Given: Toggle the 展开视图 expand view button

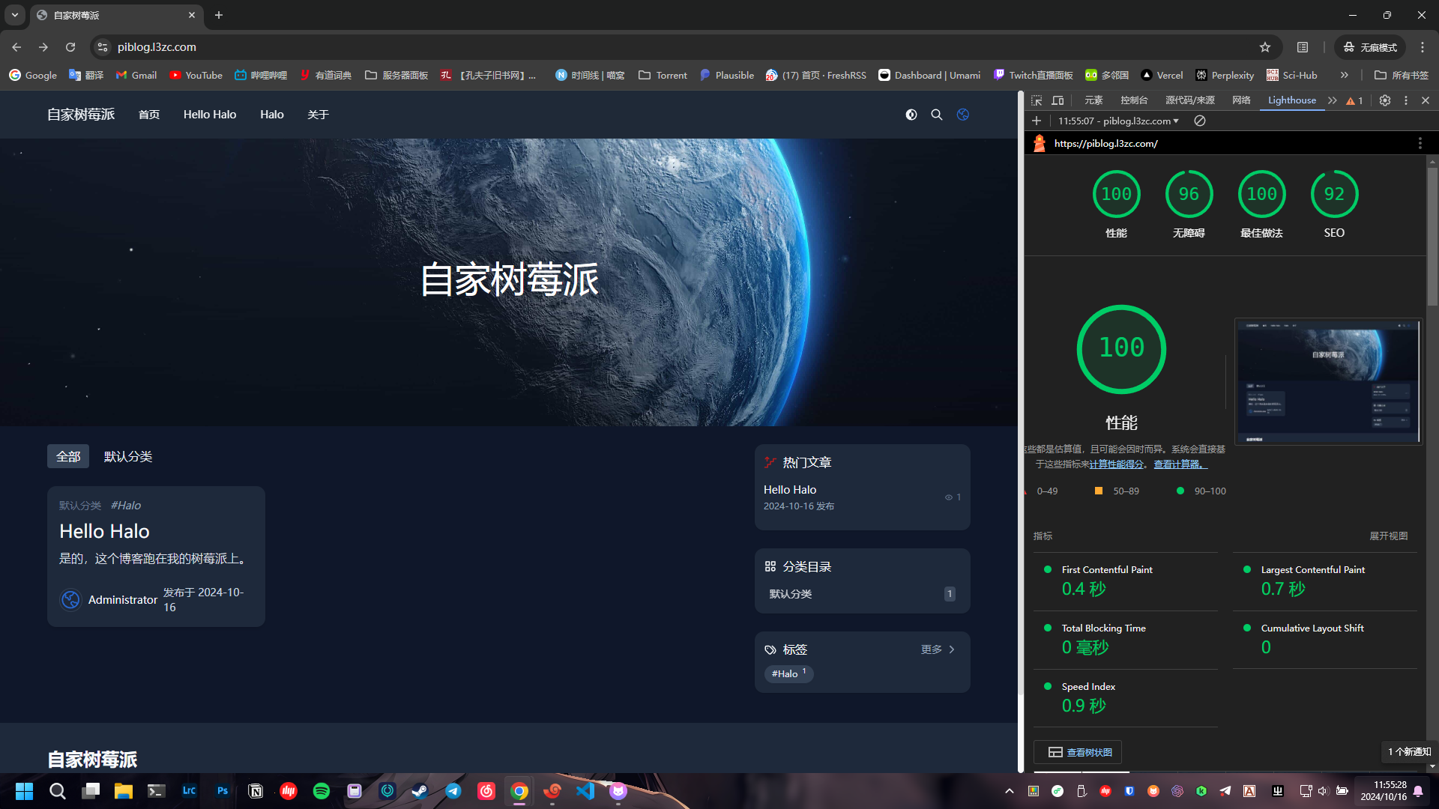Looking at the screenshot, I should [1389, 536].
